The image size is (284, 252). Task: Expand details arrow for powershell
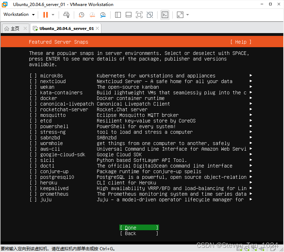(251, 126)
